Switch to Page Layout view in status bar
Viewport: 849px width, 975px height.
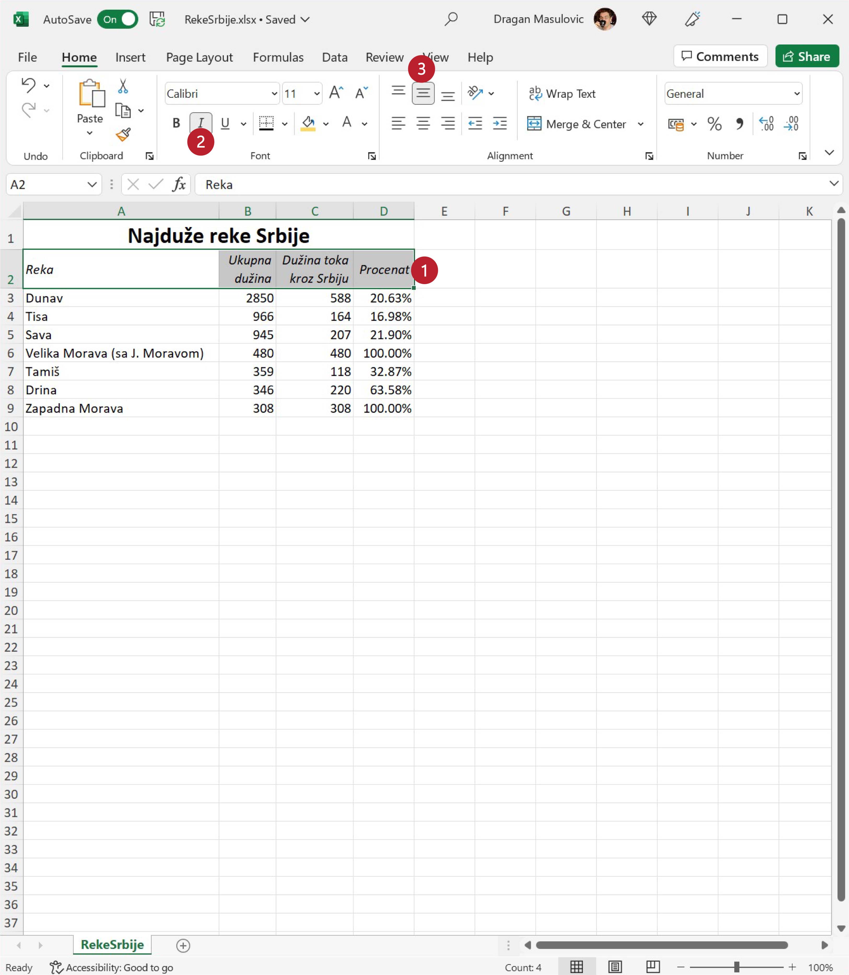point(615,967)
